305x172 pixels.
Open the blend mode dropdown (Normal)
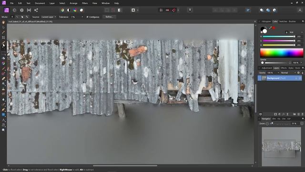pyautogui.click(x=288, y=73)
